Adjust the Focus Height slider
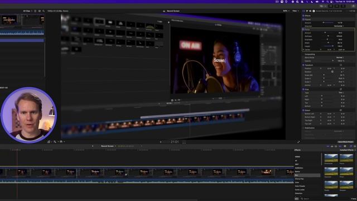The width and height of the screenshot is (357, 201). point(328,46)
